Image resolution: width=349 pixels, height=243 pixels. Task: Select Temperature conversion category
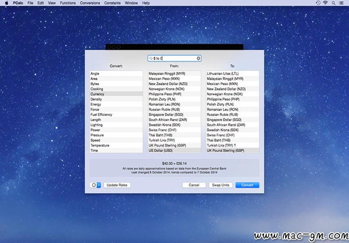116,145
